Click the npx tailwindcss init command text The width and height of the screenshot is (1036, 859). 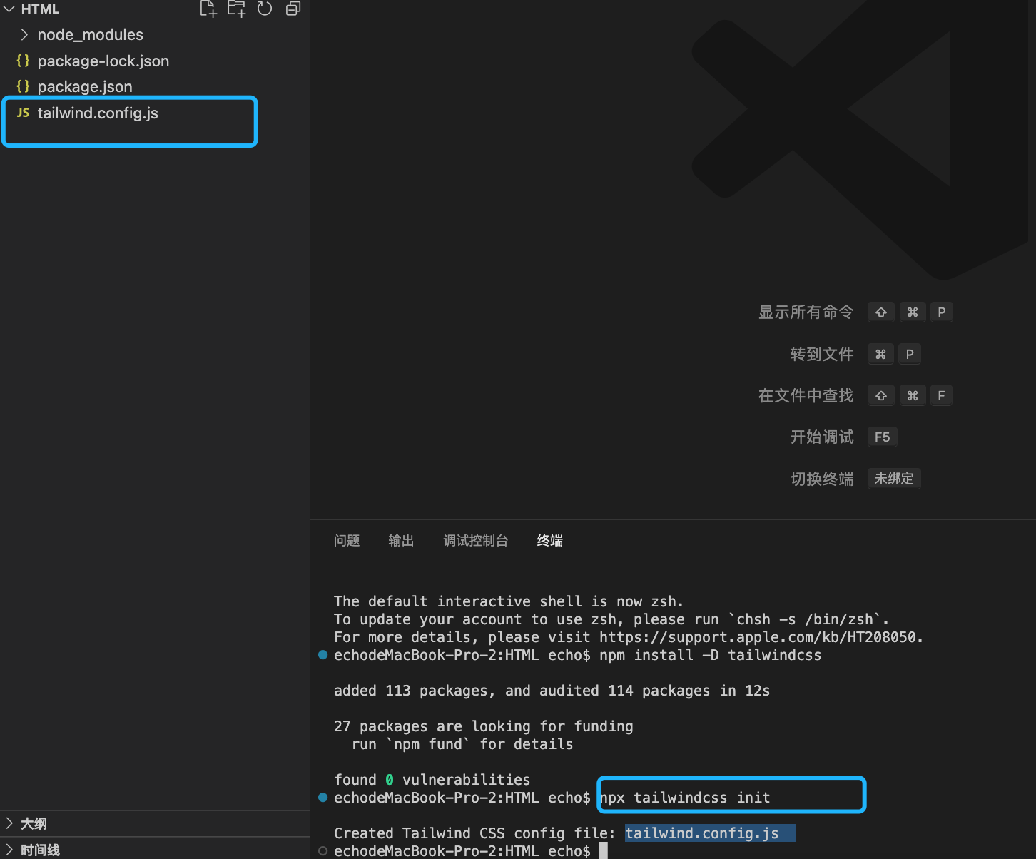tap(686, 798)
